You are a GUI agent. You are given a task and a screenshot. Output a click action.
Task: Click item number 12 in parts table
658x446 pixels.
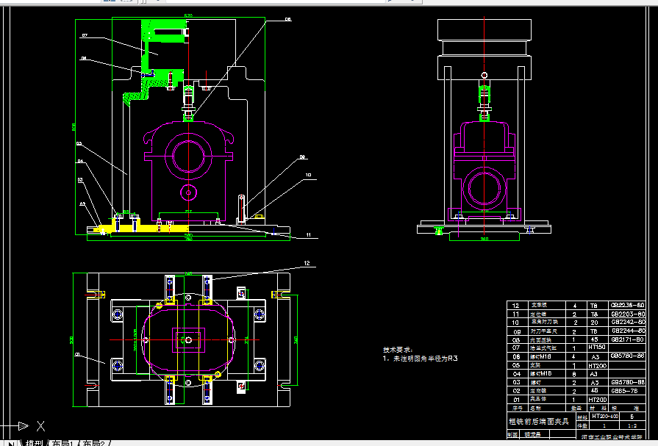(x=516, y=306)
